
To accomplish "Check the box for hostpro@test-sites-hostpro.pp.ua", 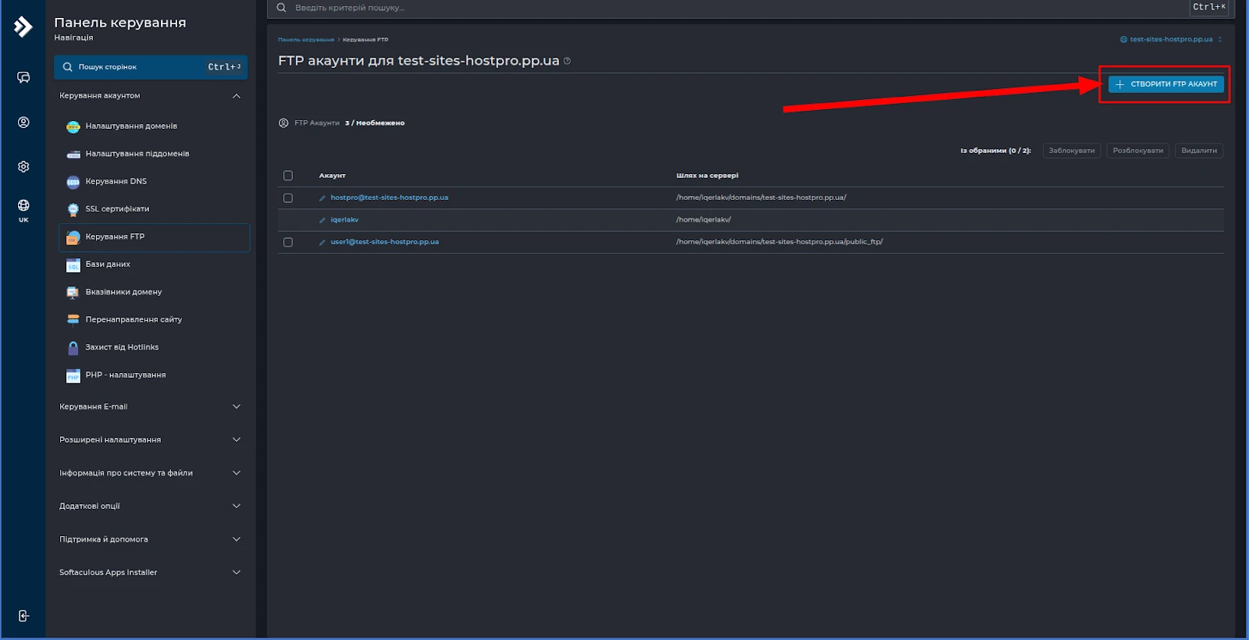I will pyautogui.click(x=288, y=198).
